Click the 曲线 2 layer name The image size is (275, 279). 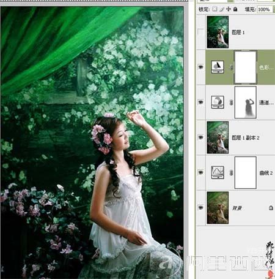point(266,173)
